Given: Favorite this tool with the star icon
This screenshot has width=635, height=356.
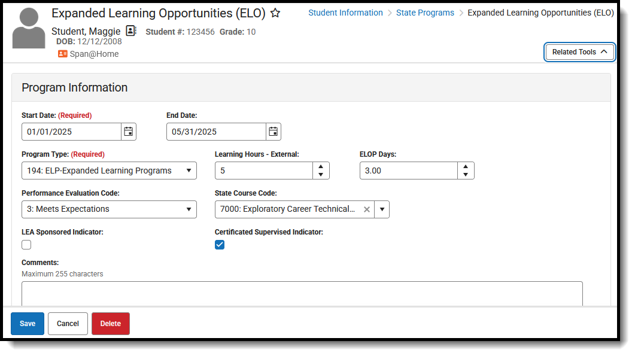Looking at the screenshot, I should (x=275, y=13).
